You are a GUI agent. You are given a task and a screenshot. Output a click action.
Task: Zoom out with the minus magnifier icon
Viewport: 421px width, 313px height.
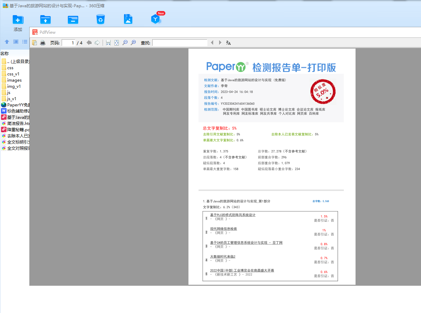point(125,43)
